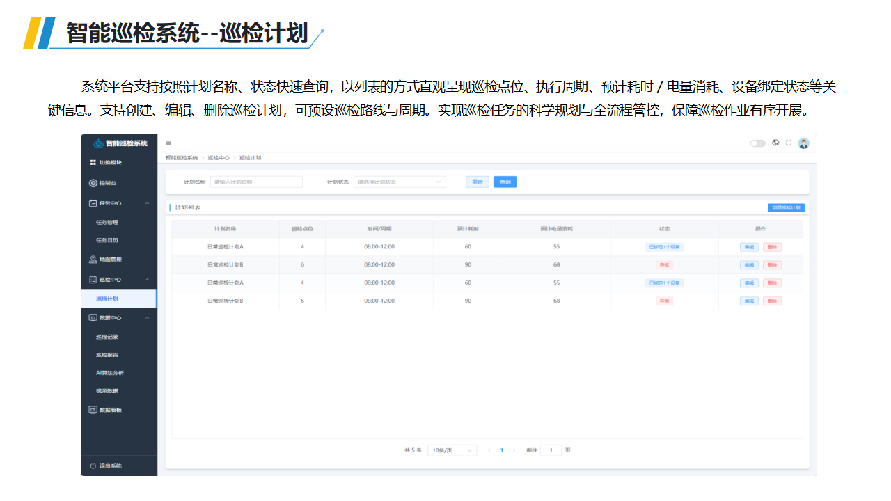Click the 预计电量消耗 column header

coord(557,229)
